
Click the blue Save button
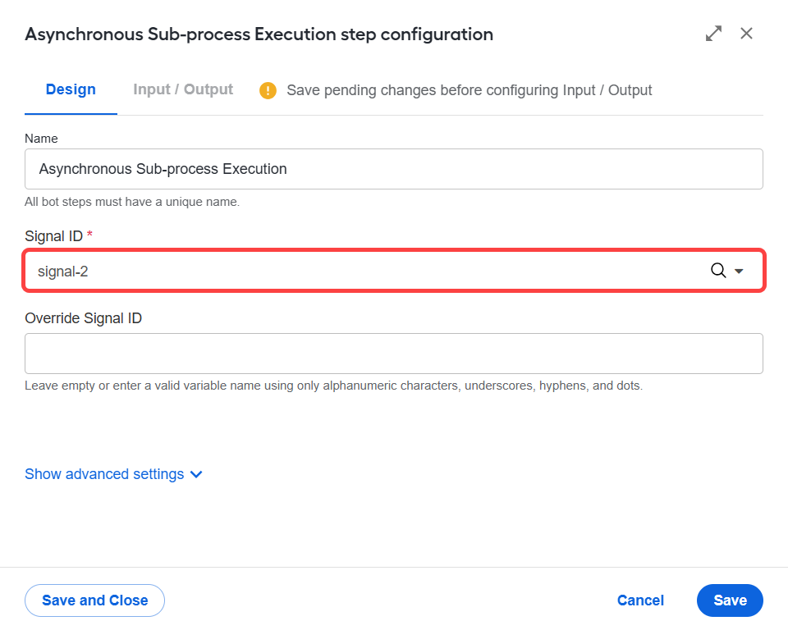click(x=730, y=600)
